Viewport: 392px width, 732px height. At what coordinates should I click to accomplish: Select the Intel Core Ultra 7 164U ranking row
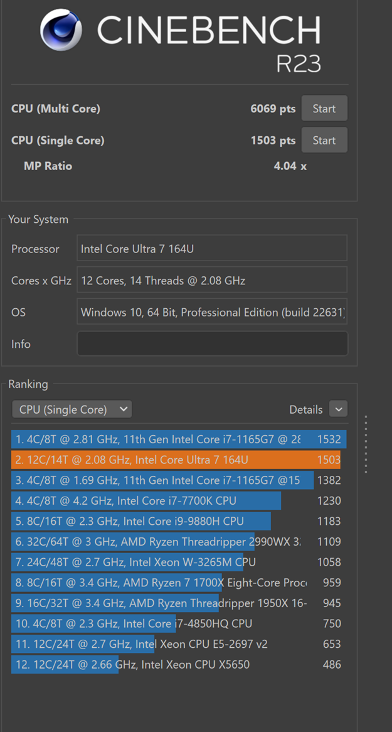click(176, 460)
